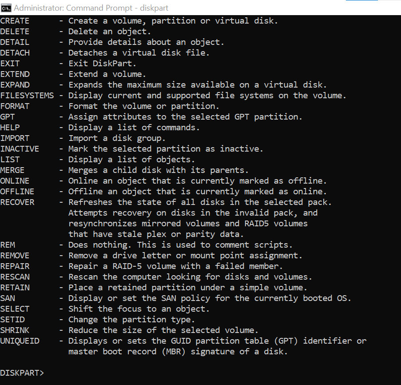
Task: Select the SAN command entry
Action: (8, 298)
